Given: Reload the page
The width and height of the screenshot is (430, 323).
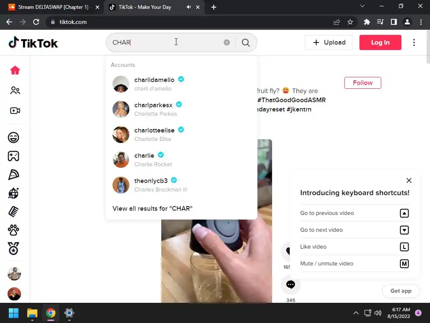Looking at the screenshot, I should [x=36, y=22].
